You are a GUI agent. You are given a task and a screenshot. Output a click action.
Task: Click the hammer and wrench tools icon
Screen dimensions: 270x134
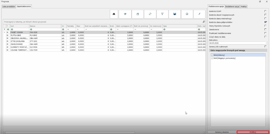(125, 14)
